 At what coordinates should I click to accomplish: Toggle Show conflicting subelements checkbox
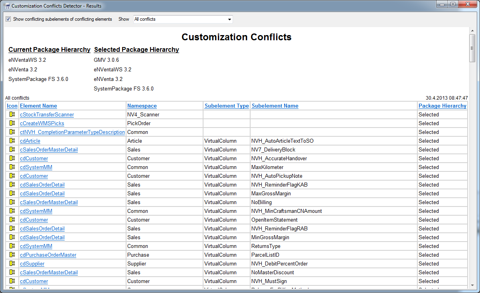pyautogui.click(x=8, y=19)
